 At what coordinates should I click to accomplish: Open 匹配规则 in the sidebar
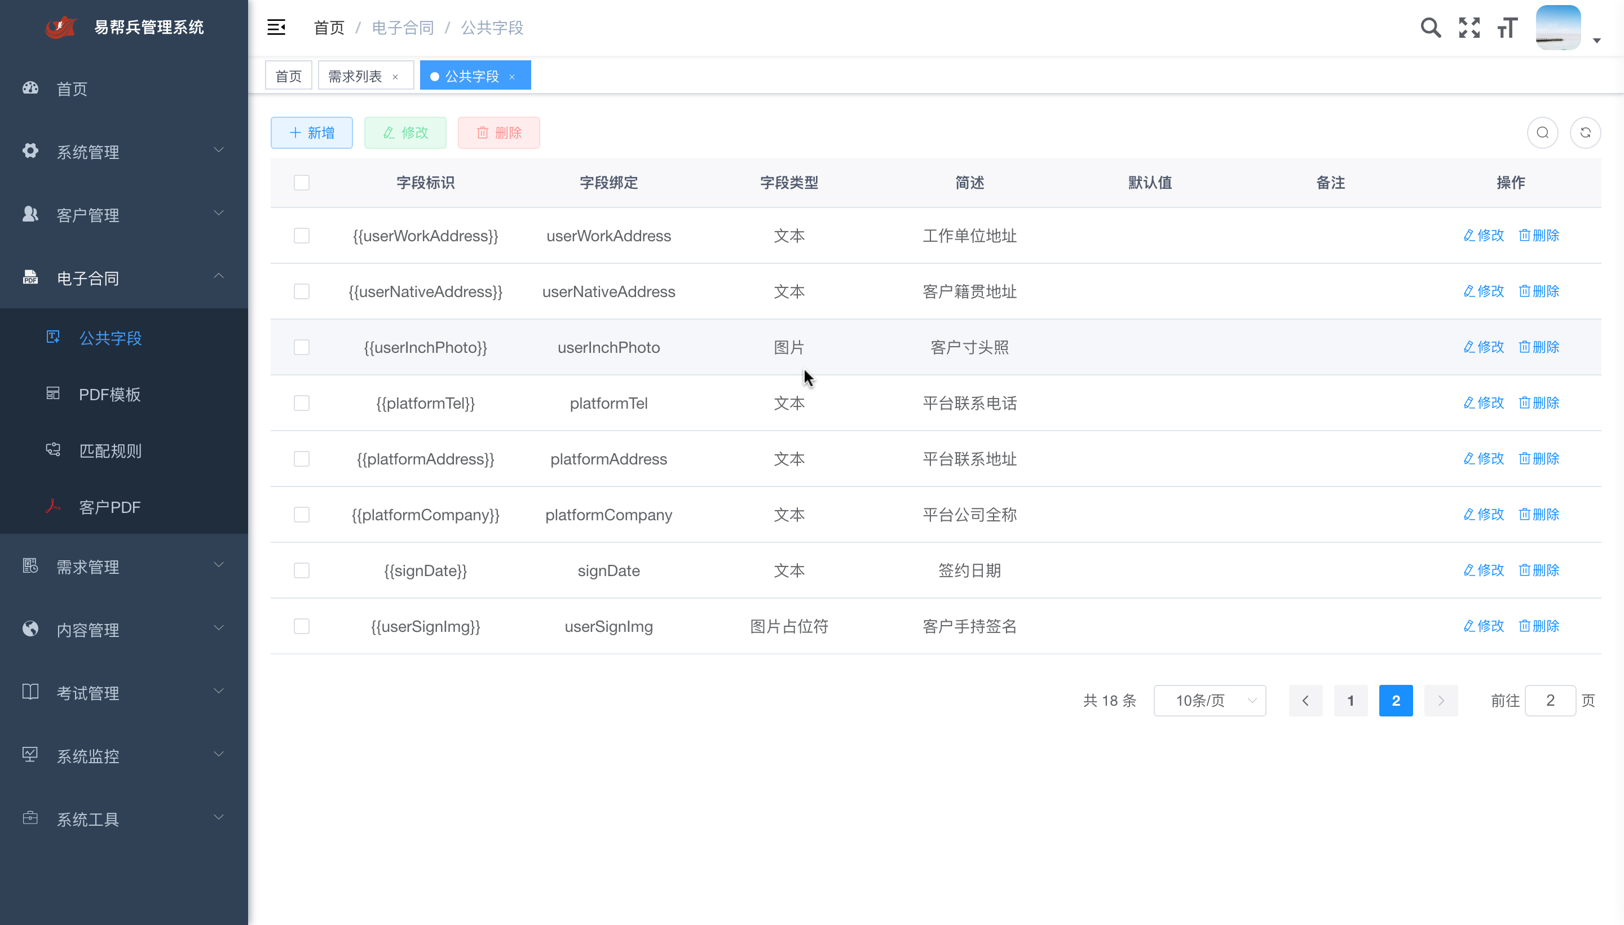[124, 450]
